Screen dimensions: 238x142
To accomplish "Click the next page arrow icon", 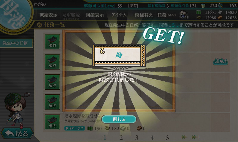I will [184, 137].
